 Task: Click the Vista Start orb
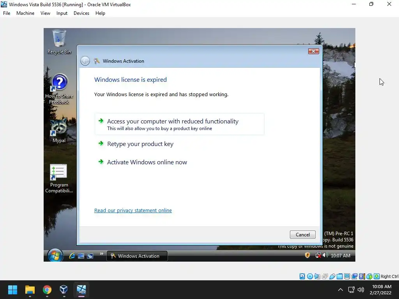pos(55,255)
